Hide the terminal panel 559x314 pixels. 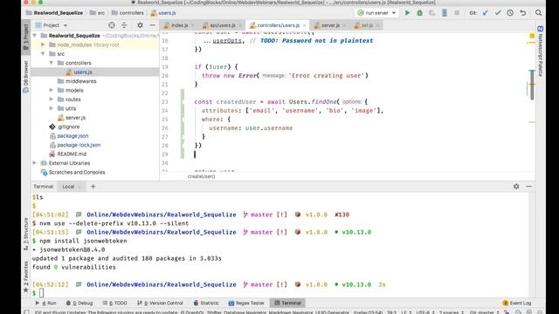pyautogui.click(x=528, y=186)
